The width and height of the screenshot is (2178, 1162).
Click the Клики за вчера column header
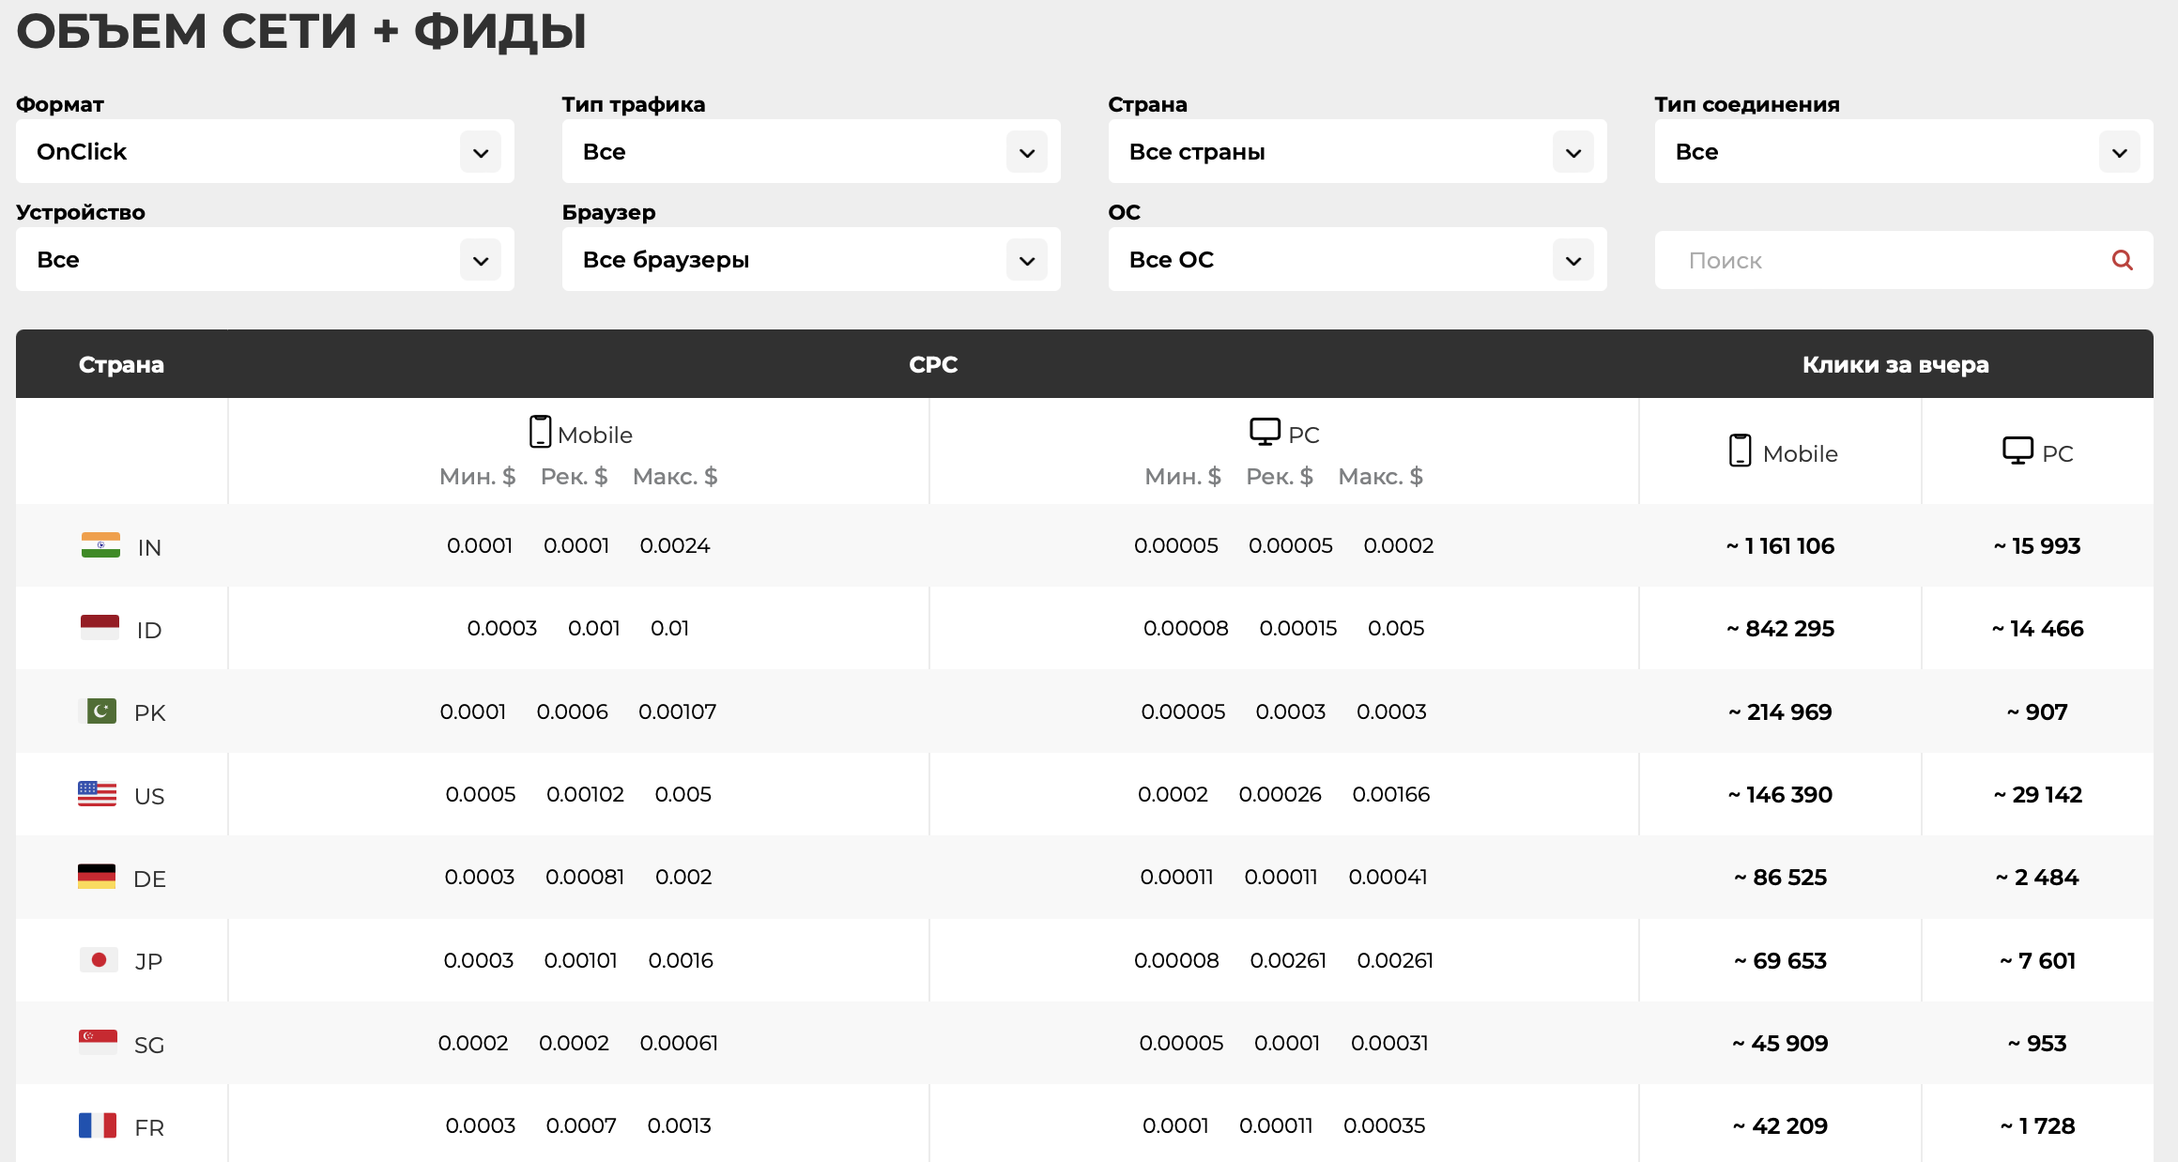point(1895,364)
